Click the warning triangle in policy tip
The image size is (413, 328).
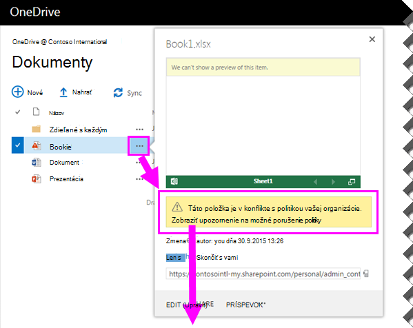(177, 207)
